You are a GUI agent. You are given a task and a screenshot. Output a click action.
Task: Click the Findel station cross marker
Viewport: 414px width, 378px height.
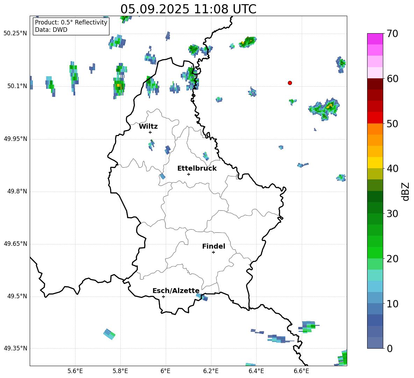[x=213, y=252]
